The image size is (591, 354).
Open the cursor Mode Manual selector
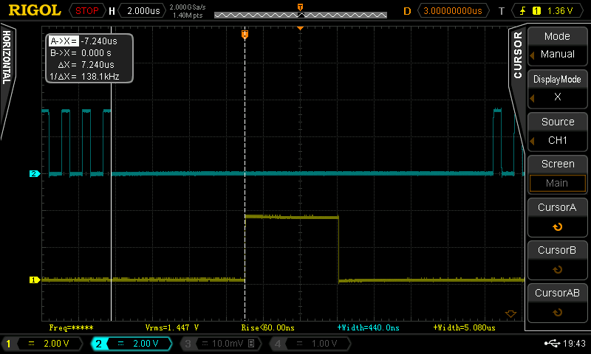556,46
